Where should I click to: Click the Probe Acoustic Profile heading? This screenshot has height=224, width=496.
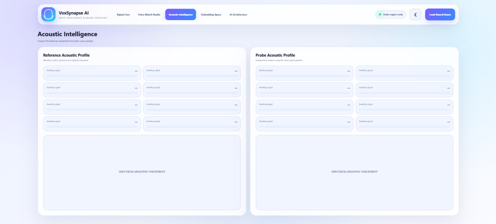coord(275,55)
